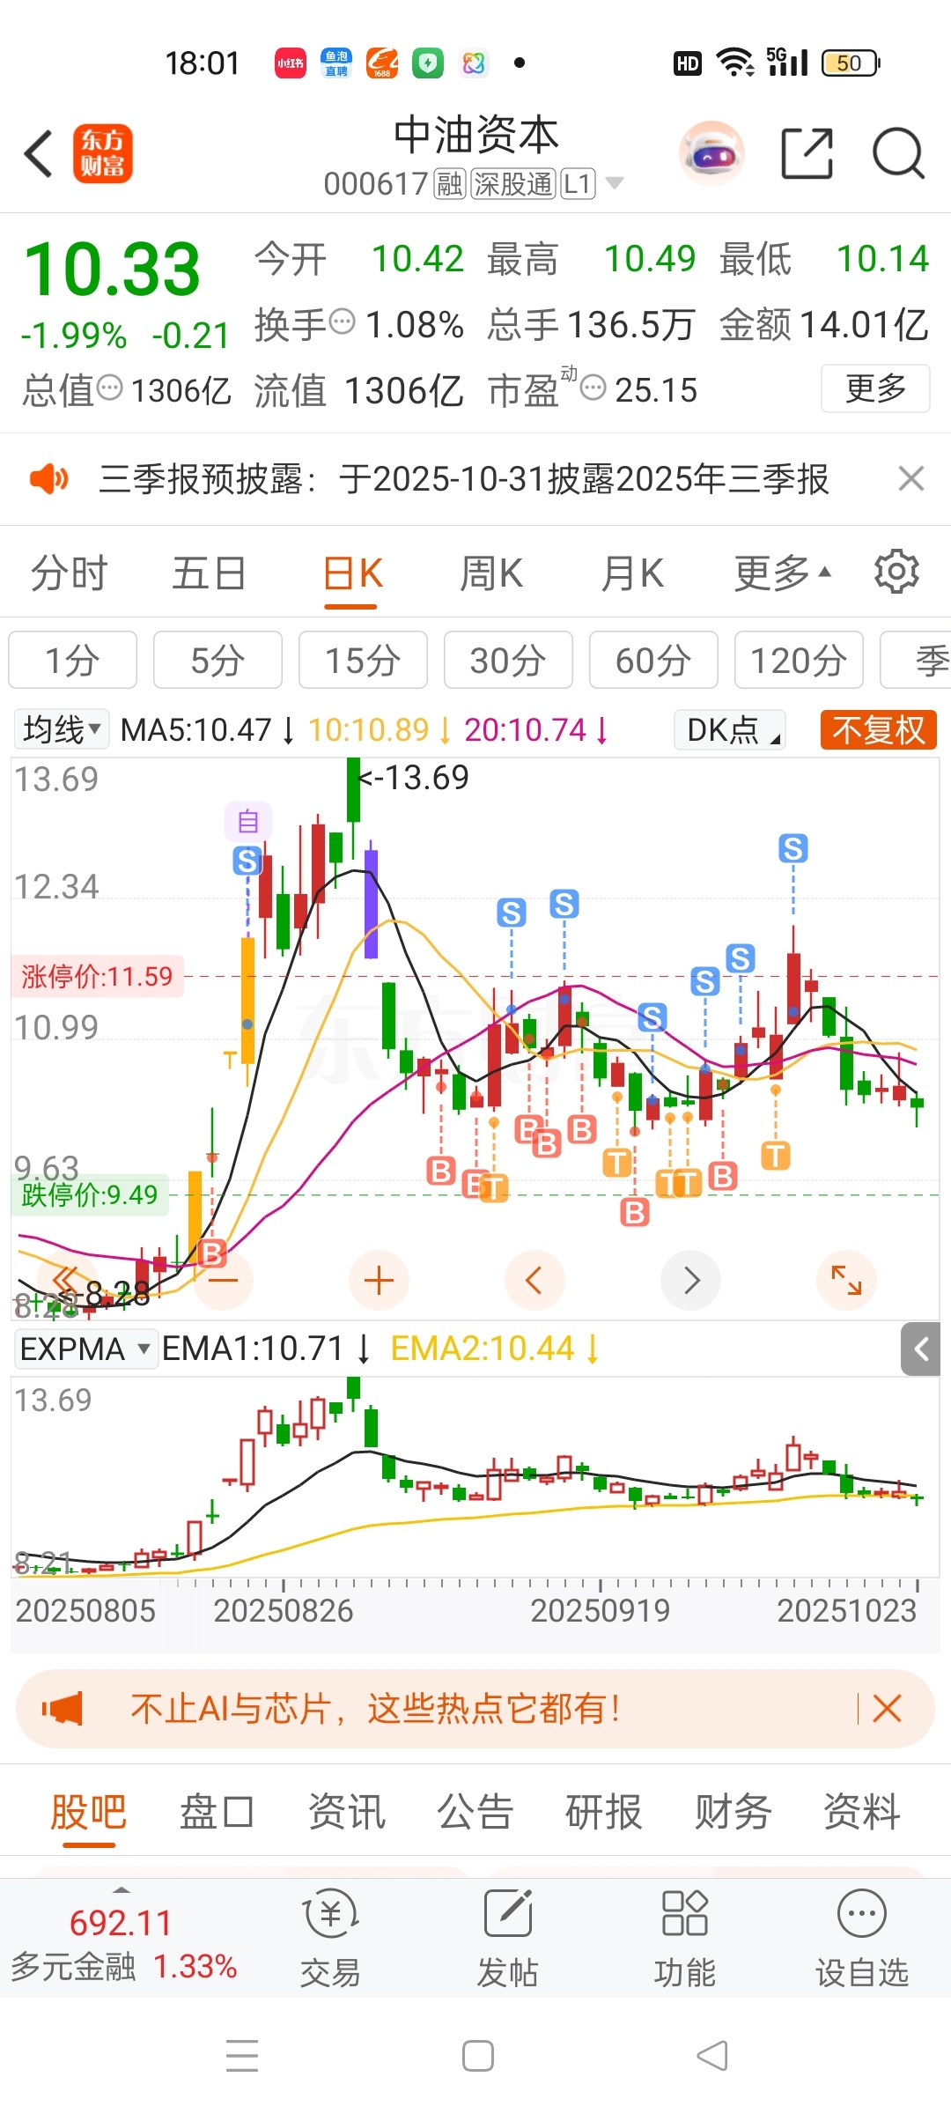Screen dimensions: 951x2114
Task: Tap Android back navigation button
Action: click(x=711, y=2056)
